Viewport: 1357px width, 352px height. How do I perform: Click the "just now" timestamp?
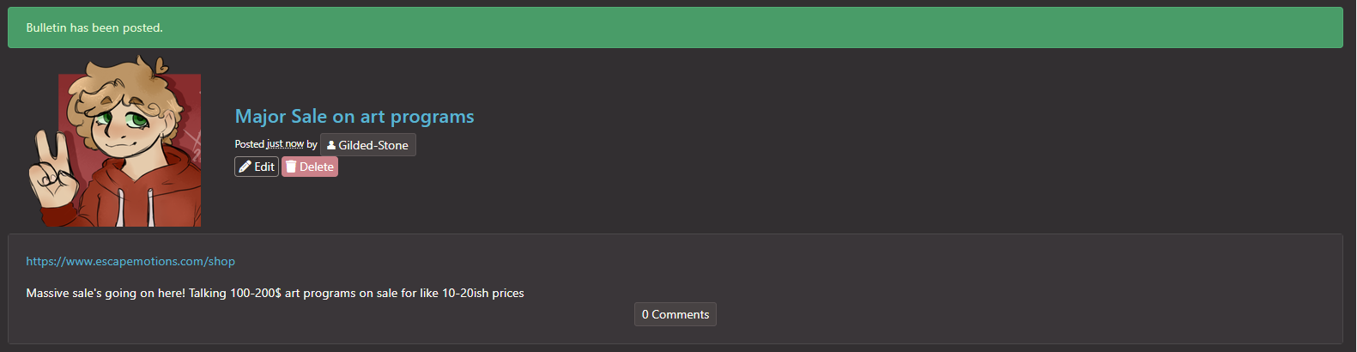coord(285,144)
